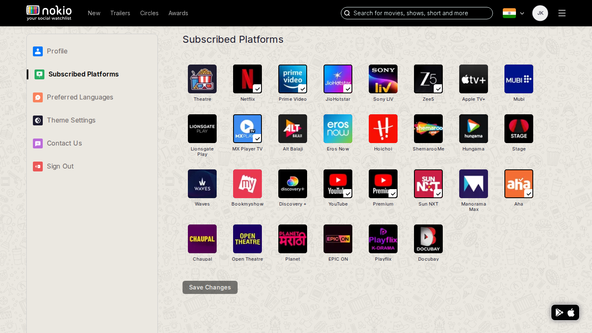The height and width of the screenshot is (333, 592).
Task: Select the Theatre platform icon
Action: pos(202,79)
